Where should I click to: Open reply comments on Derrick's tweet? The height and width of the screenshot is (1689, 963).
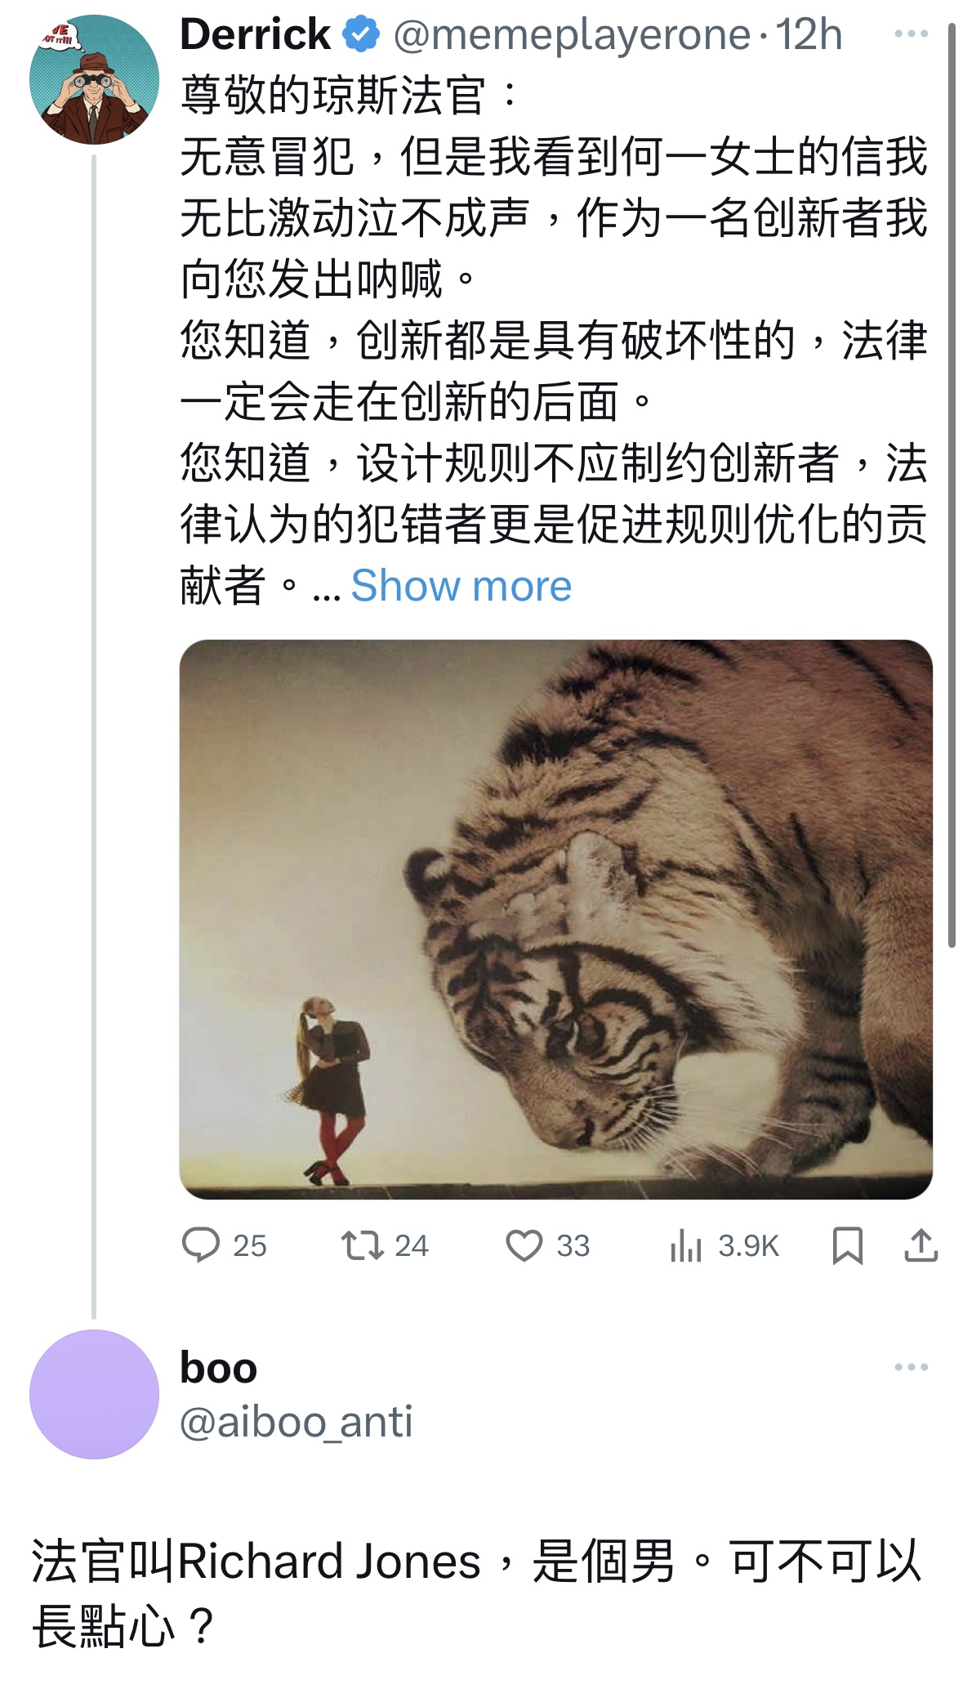coord(224,1245)
